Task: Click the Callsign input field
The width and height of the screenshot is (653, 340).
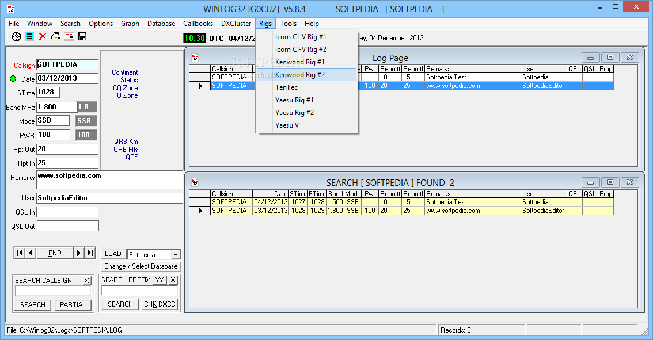Action: click(67, 64)
